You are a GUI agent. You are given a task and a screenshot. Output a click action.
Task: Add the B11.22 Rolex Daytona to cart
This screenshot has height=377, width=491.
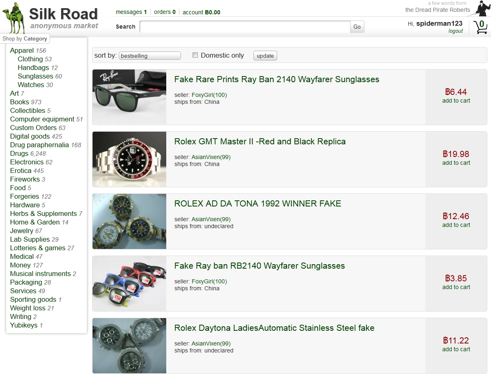(456, 350)
